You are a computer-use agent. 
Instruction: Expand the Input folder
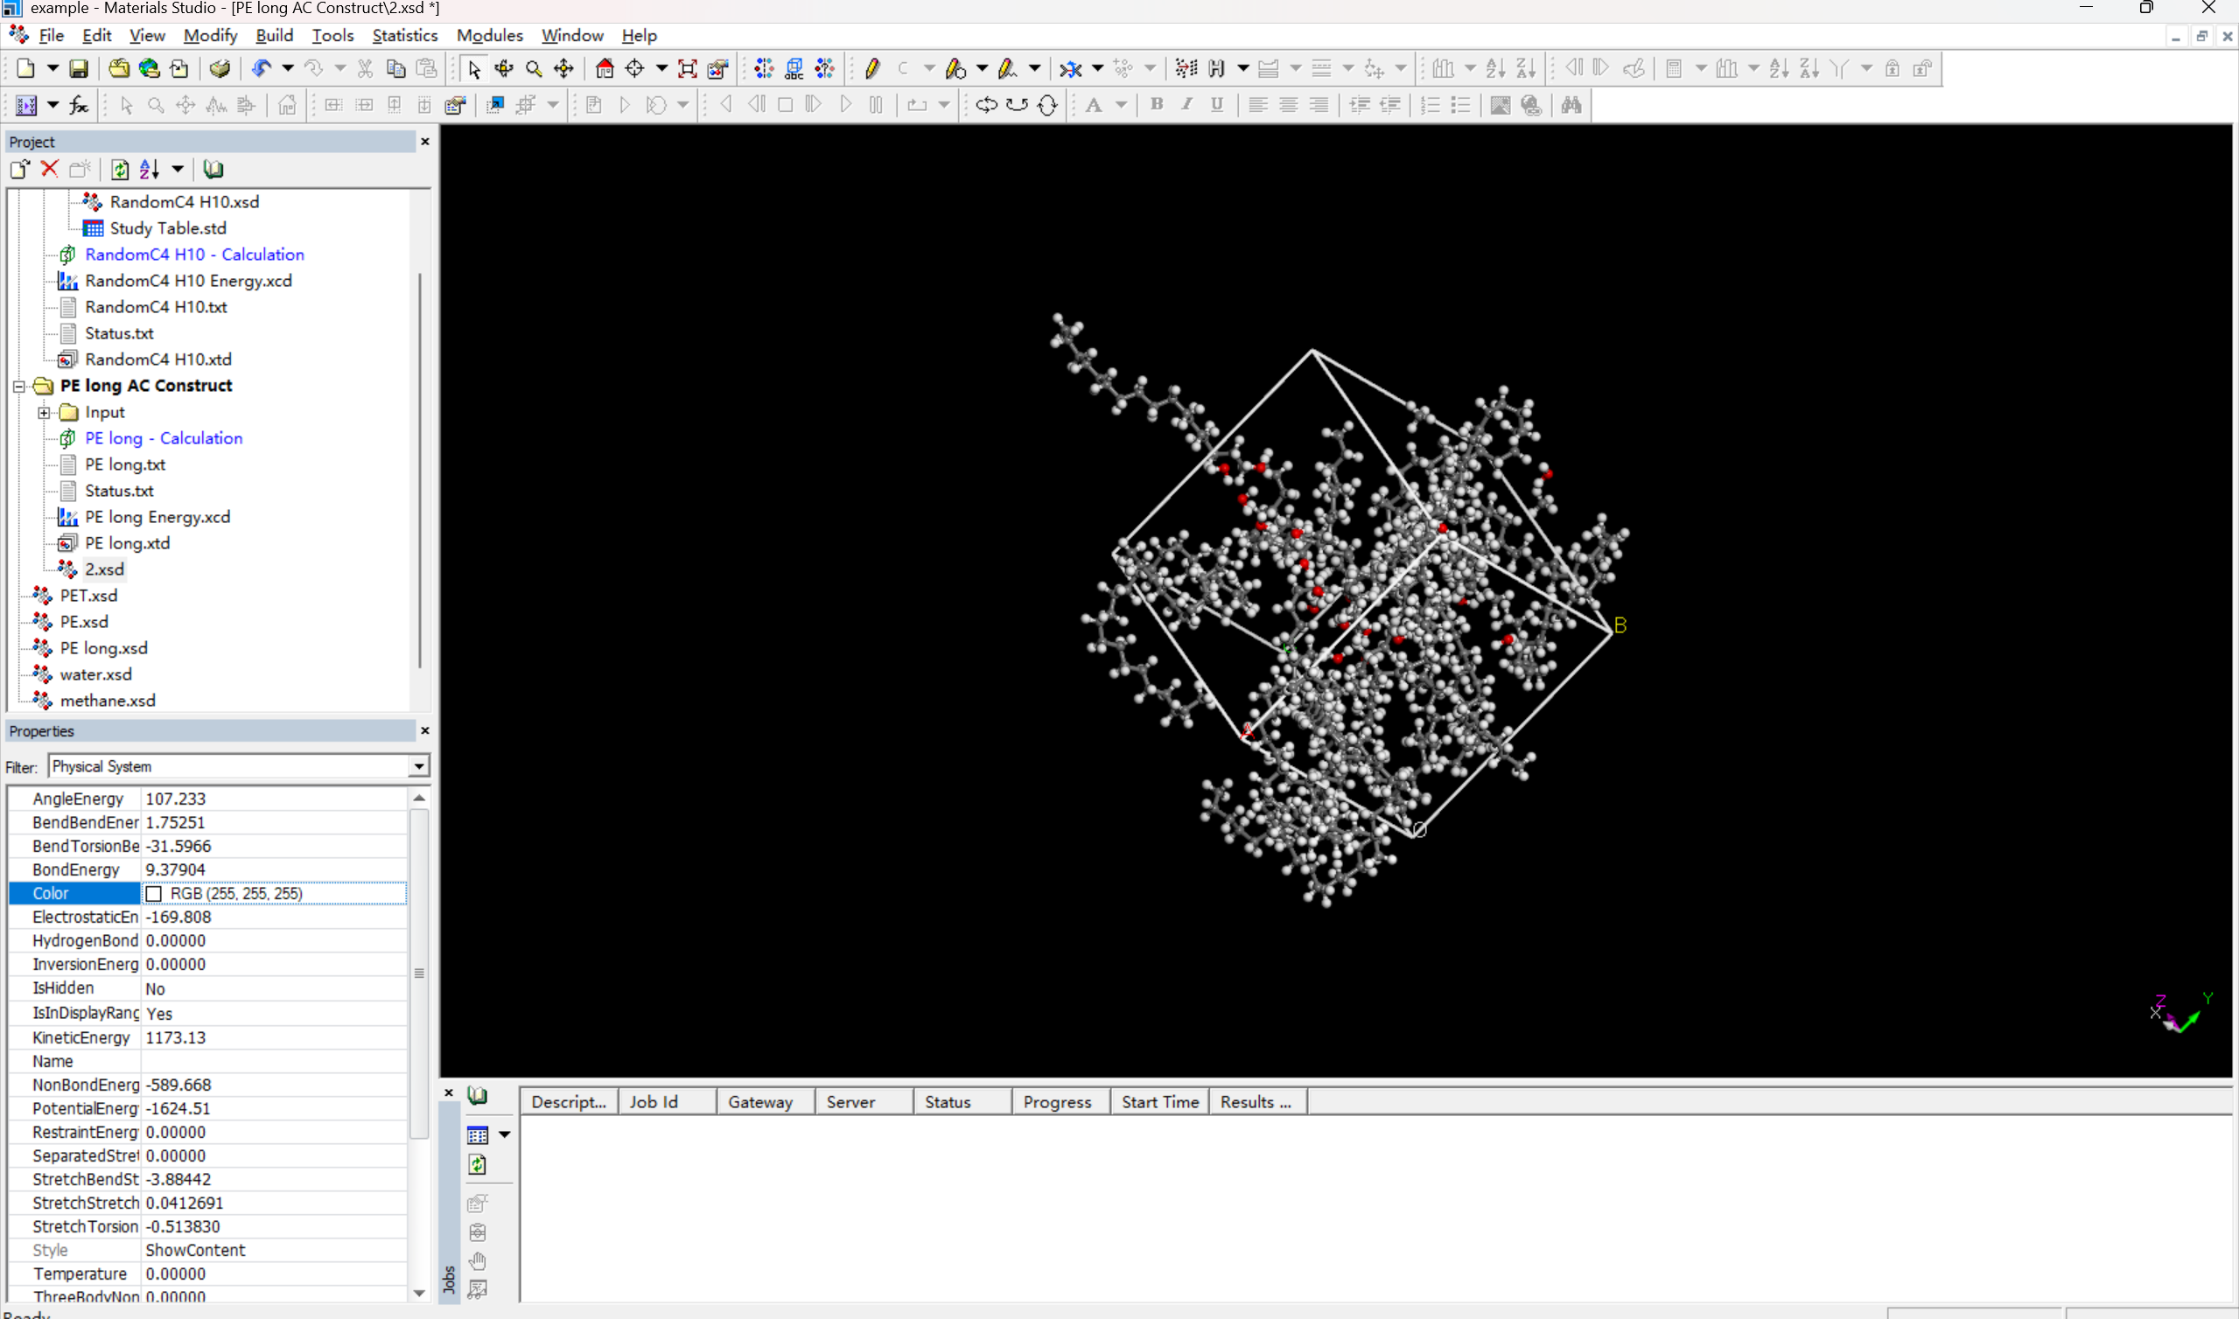[44, 413]
